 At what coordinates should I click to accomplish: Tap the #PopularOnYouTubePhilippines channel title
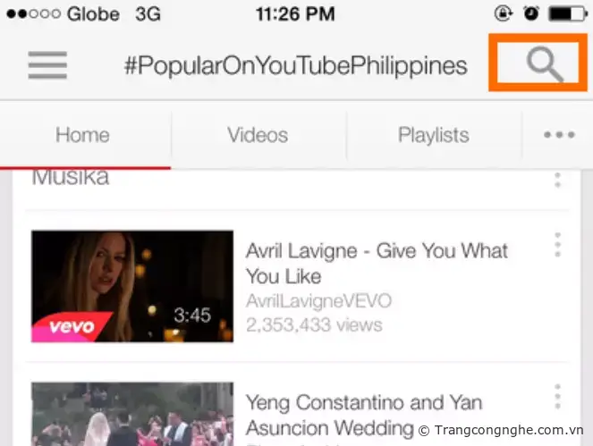point(296,66)
